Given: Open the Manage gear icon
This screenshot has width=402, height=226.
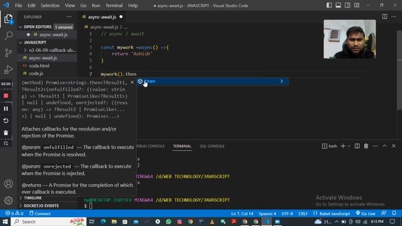Looking at the screenshot, I should pos(8,200).
